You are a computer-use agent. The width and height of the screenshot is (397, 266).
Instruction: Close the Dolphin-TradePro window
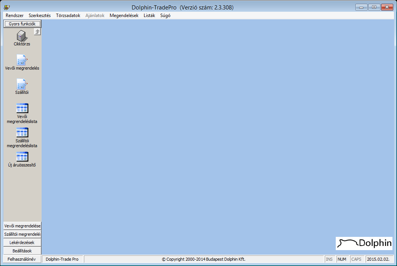[x=387, y=7]
